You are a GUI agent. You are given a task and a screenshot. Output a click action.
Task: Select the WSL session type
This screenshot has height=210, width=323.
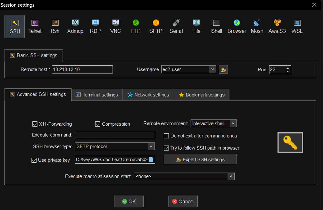pyautogui.click(x=297, y=27)
